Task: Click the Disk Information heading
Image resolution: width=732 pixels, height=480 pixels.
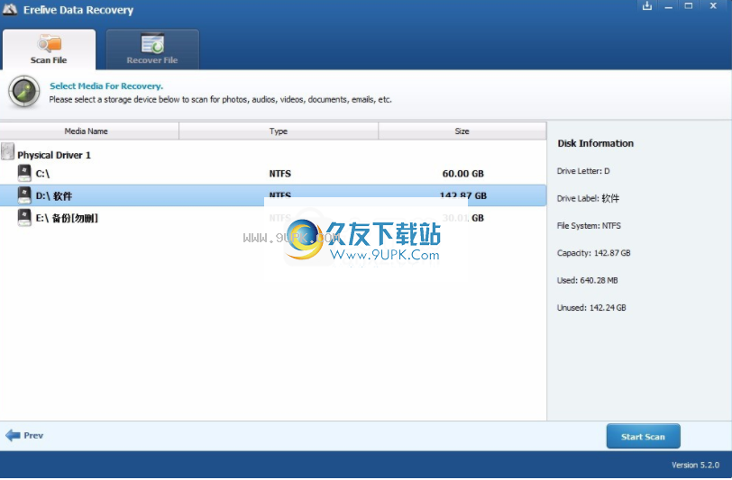Action: tap(596, 143)
